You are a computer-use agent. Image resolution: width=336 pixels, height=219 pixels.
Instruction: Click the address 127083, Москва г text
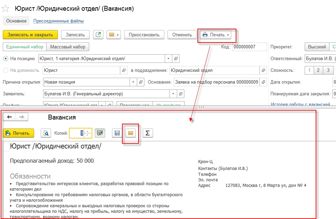266,185
